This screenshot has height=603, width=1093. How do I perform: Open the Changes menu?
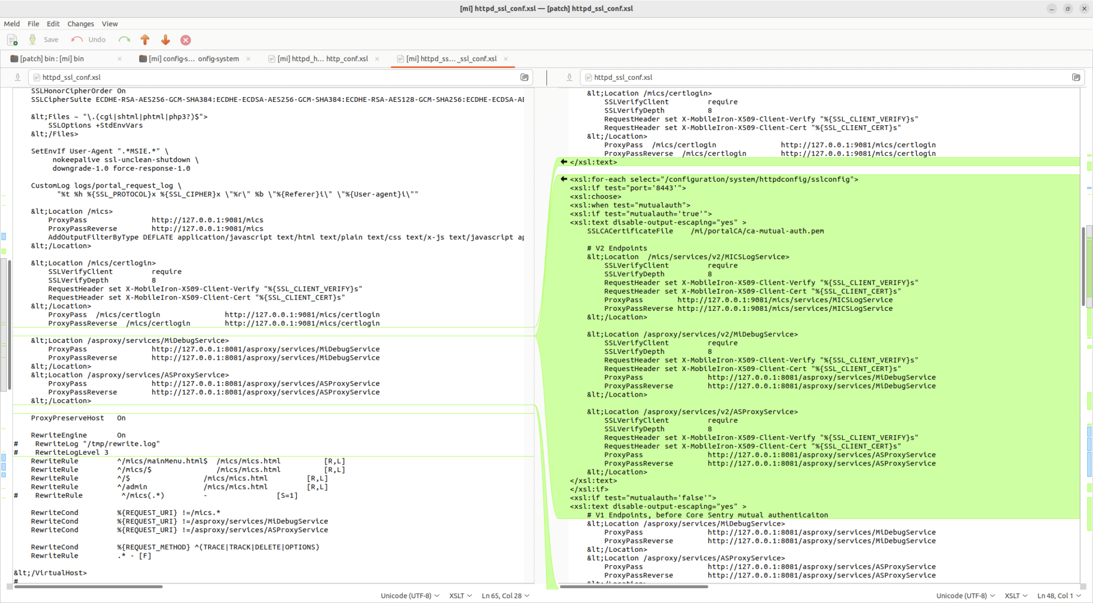click(x=81, y=24)
